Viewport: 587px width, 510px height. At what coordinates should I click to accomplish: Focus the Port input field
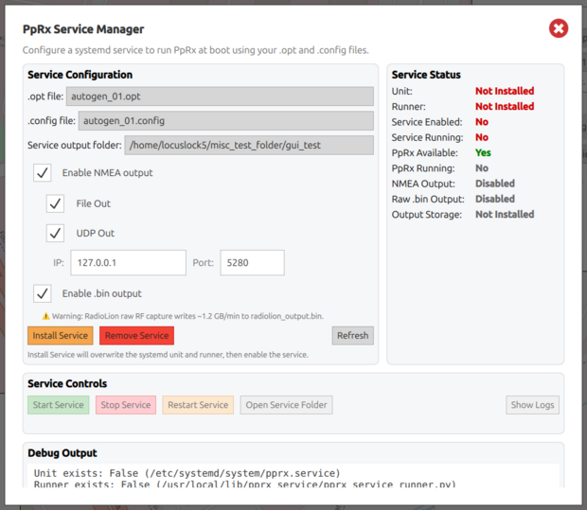click(253, 263)
